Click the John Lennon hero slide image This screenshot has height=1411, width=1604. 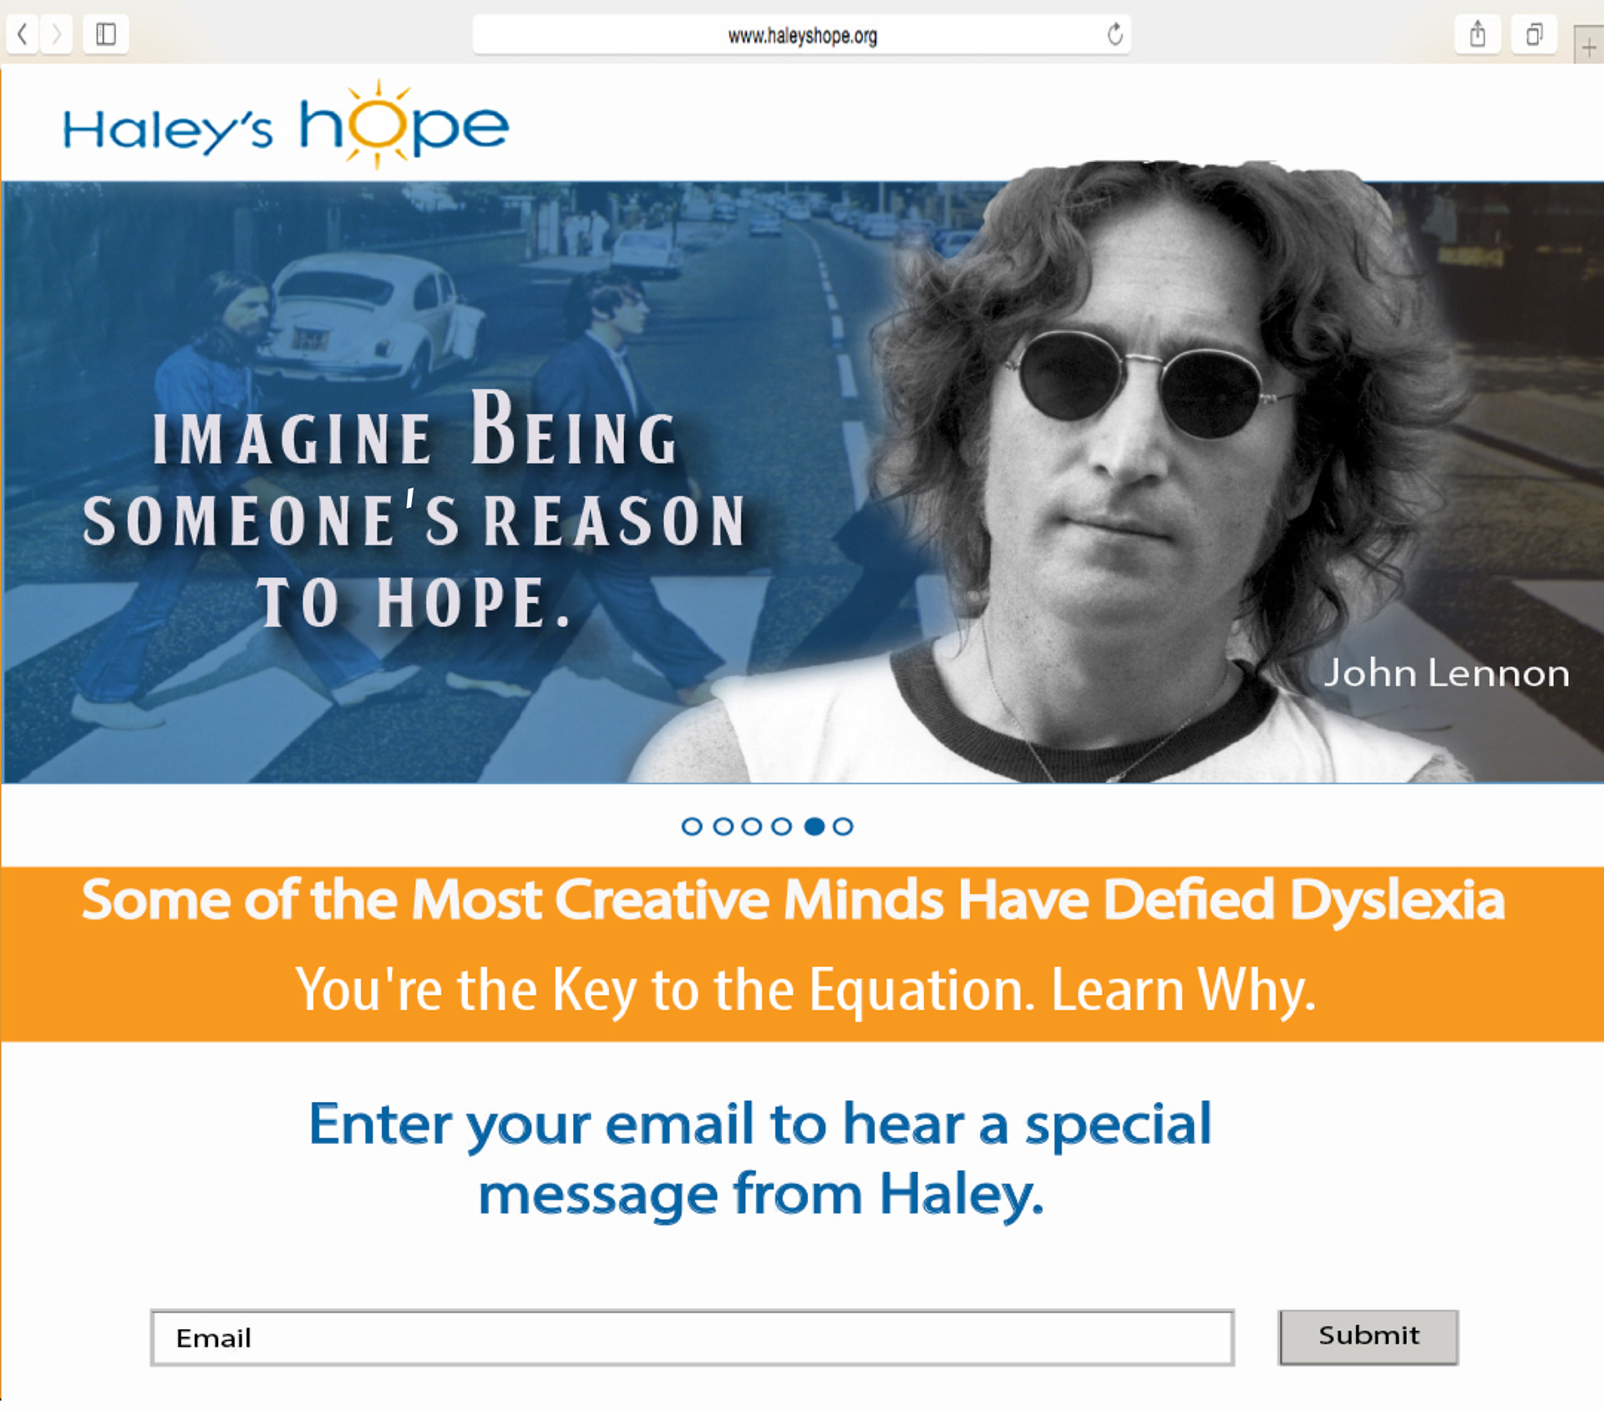pyautogui.click(x=802, y=482)
